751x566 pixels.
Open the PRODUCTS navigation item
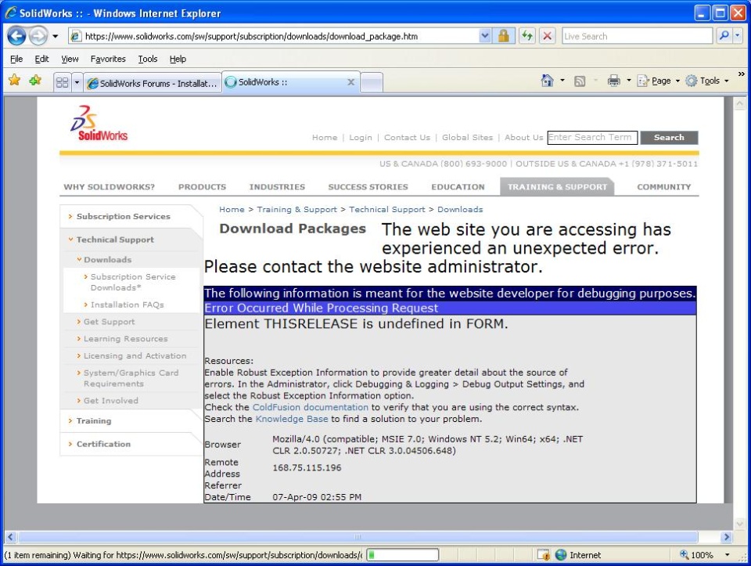[x=202, y=187]
